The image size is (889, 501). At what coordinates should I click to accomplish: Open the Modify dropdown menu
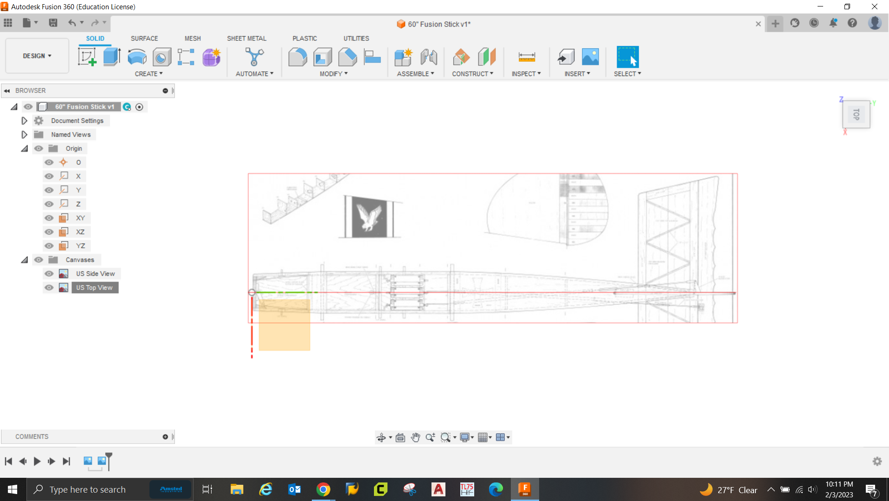click(333, 73)
